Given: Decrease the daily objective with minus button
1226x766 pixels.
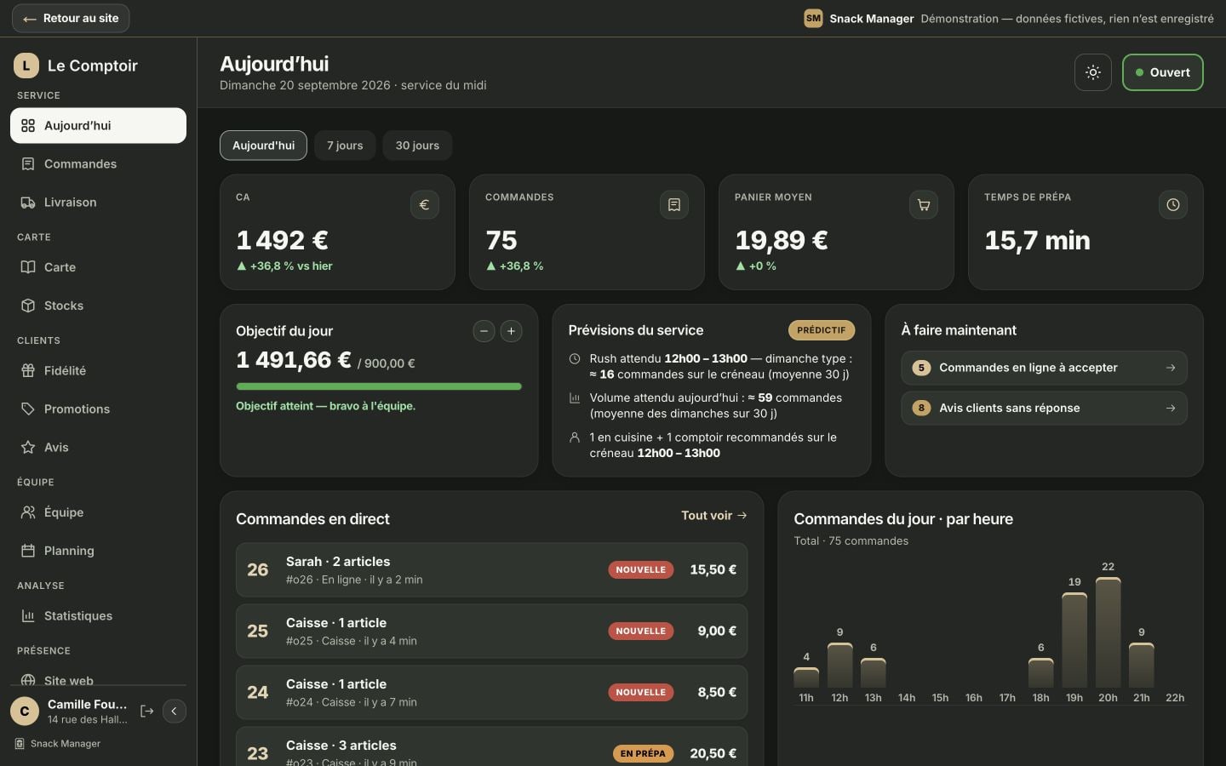Looking at the screenshot, I should (484, 331).
